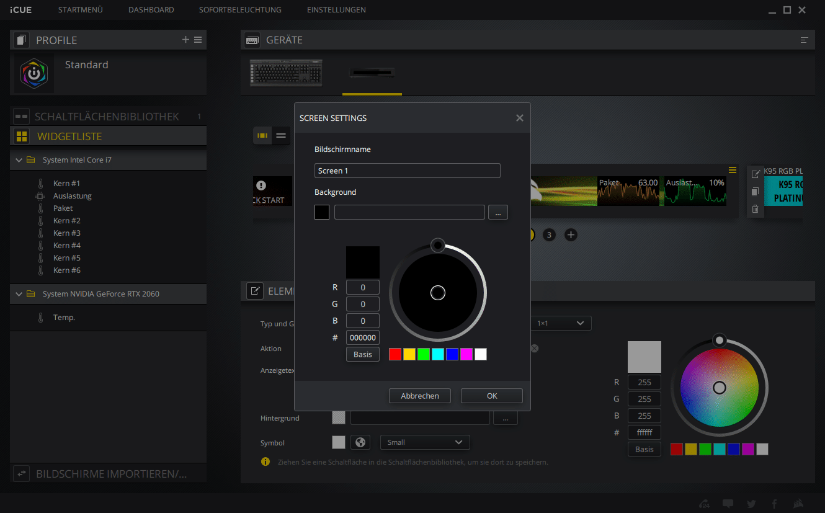Open the Small symbol size dropdown

coord(425,442)
